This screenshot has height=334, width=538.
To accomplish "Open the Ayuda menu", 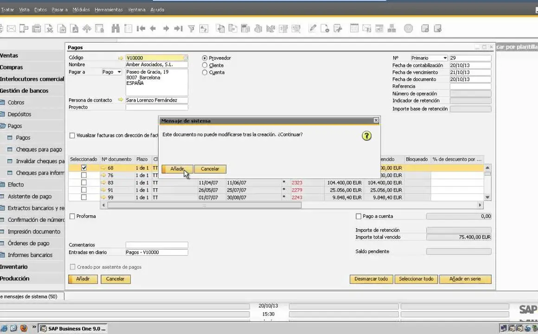I will [x=157, y=10].
